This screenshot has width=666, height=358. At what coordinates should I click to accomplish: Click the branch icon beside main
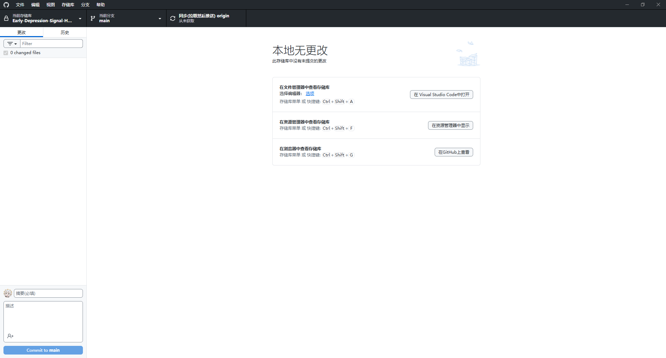point(93,18)
